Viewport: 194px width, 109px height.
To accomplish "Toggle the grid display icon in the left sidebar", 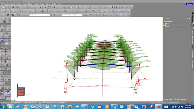I will pyautogui.click(x=2, y=88).
